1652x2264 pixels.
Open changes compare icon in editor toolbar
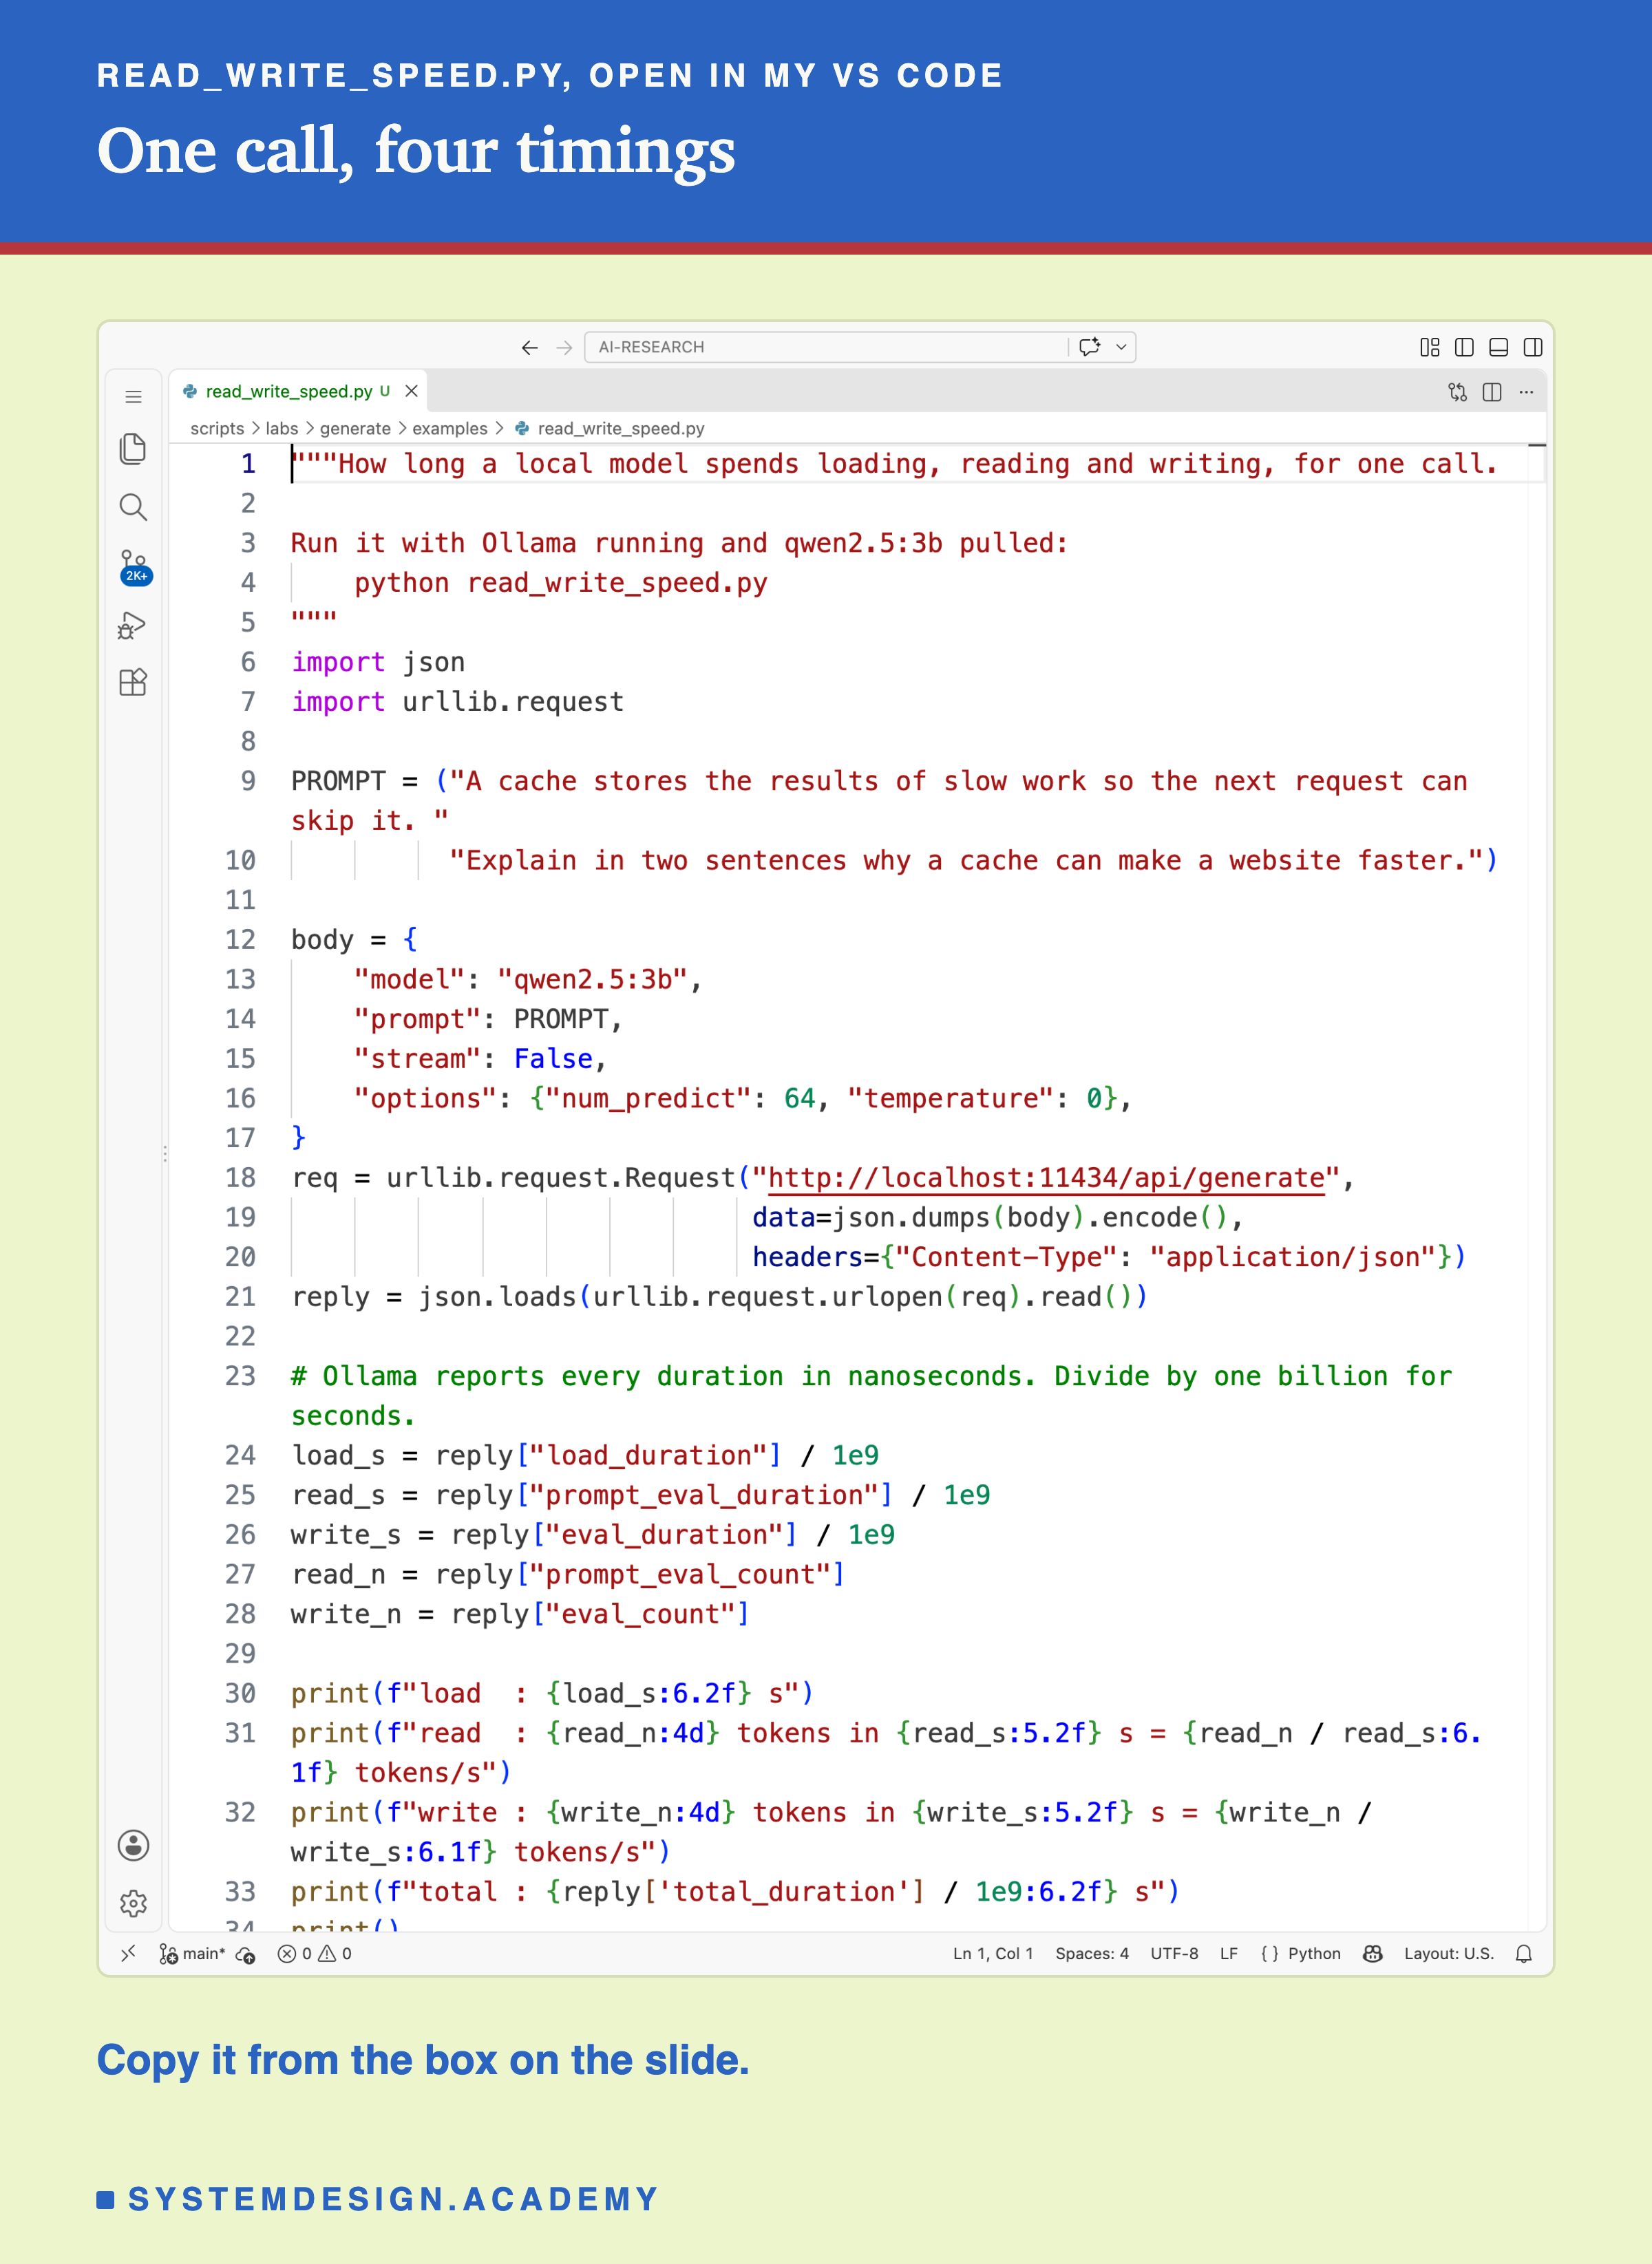click(1458, 392)
